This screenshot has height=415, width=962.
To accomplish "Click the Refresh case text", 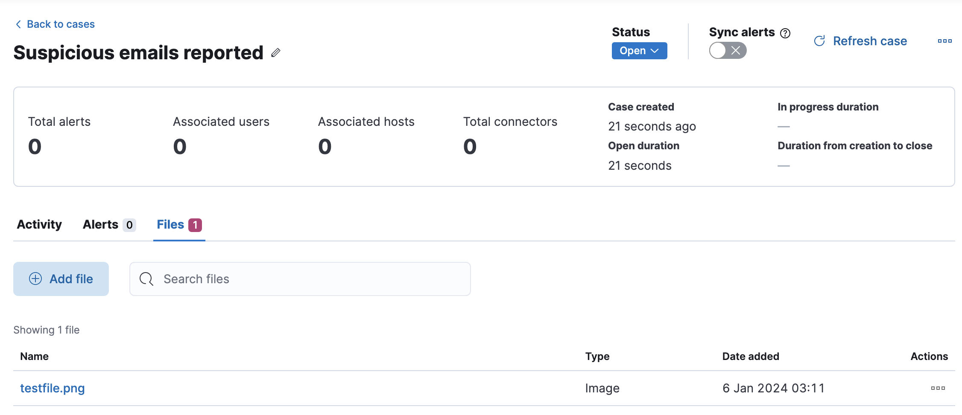I will click(x=870, y=41).
